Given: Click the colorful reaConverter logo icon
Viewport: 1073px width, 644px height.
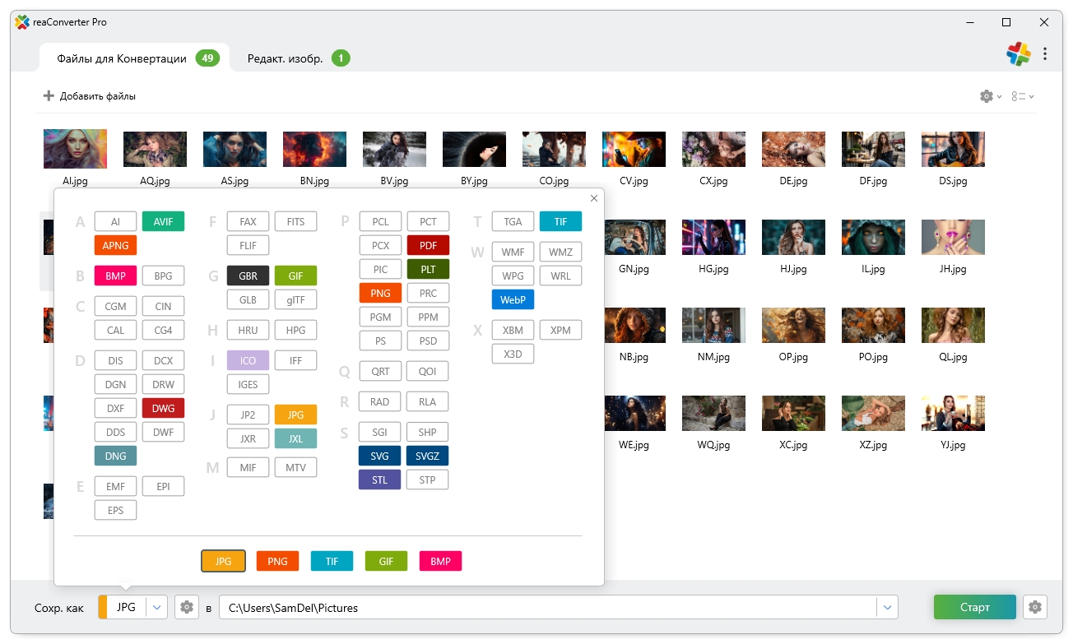Looking at the screenshot, I should (x=1019, y=54).
